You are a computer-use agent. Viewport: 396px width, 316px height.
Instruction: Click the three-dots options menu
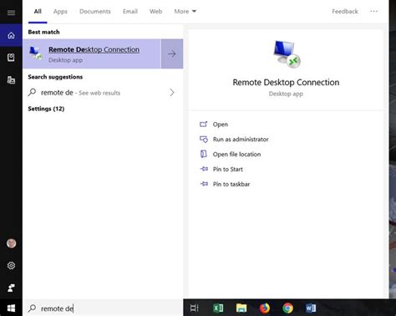(374, 12)
